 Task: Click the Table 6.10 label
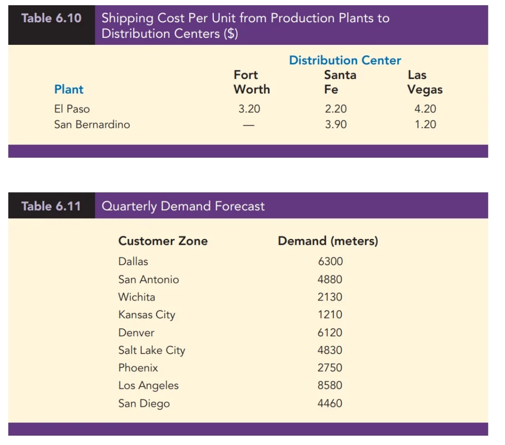pyautogui.click(x=51, y=18)
